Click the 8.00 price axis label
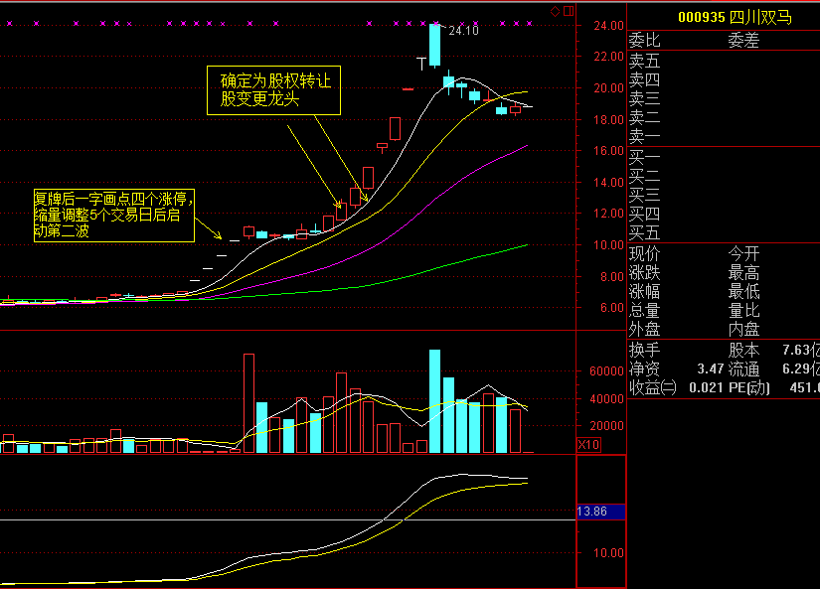Viewport: 820px width, 589px height. (612, 276)
